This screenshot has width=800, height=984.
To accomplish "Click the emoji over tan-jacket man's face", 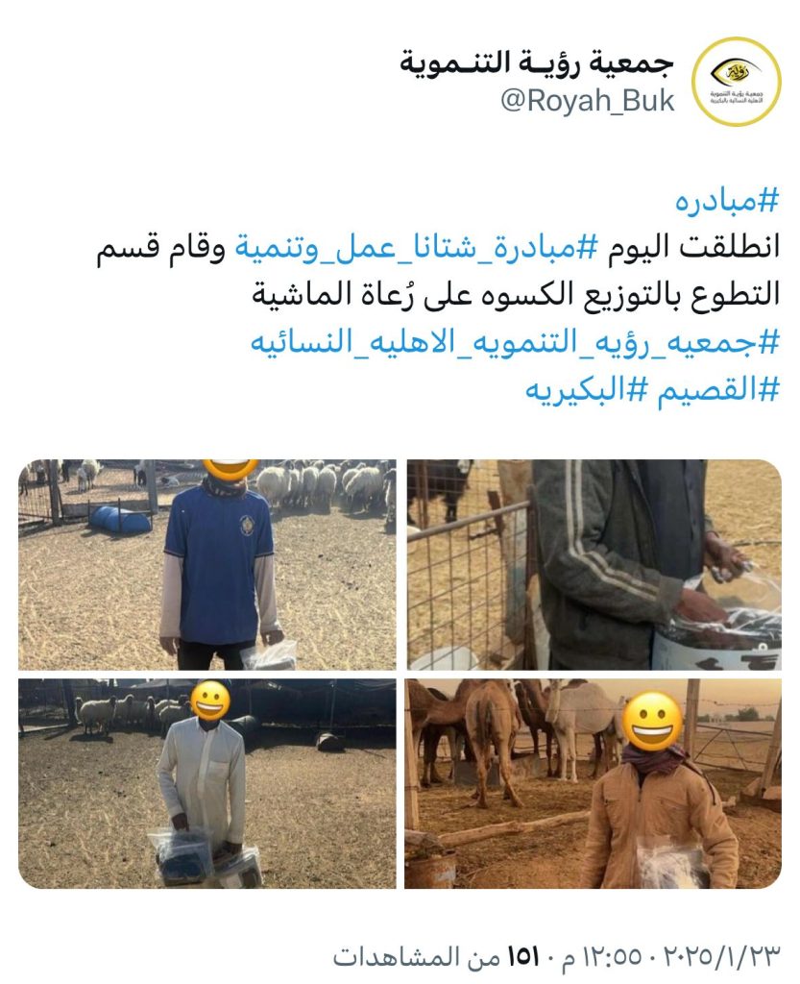I will (652, 721).
